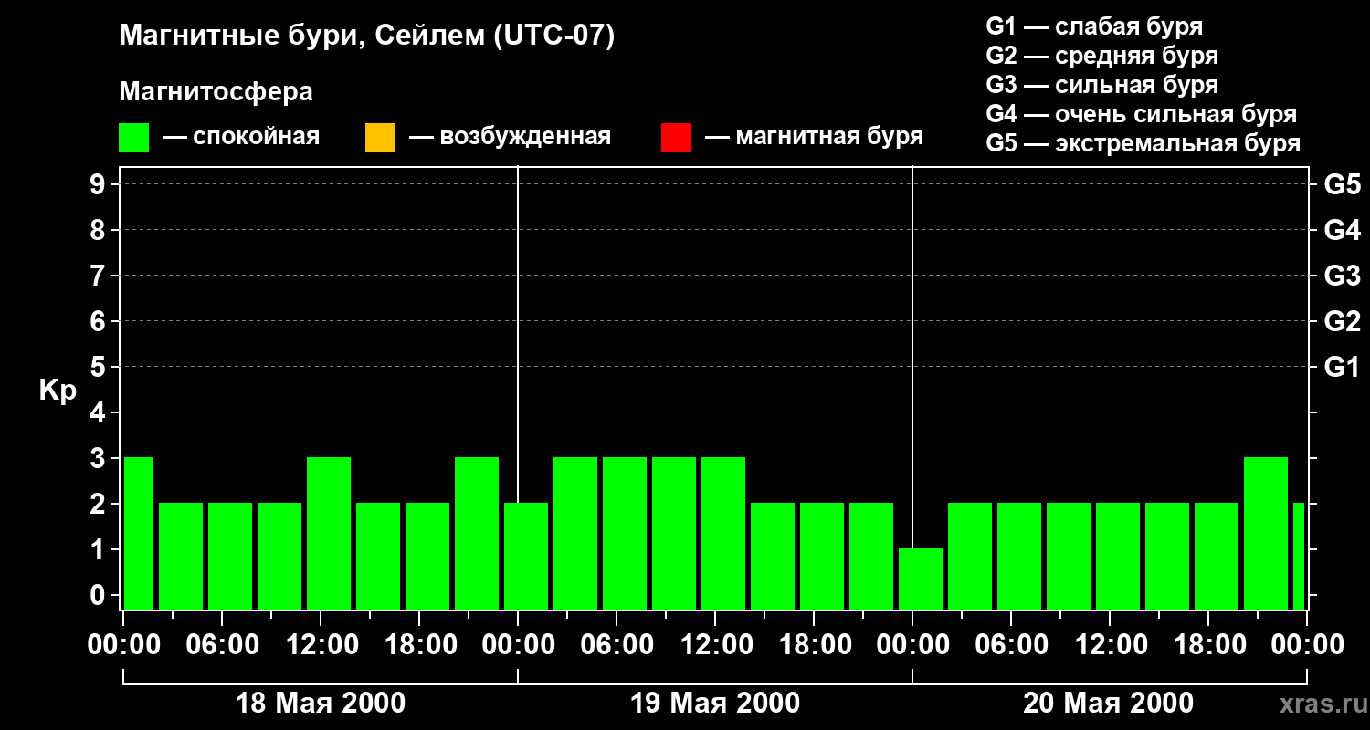
Task: Click 'G5 — экстремальная буря' legend line
Action: (x=1143, y=143)
